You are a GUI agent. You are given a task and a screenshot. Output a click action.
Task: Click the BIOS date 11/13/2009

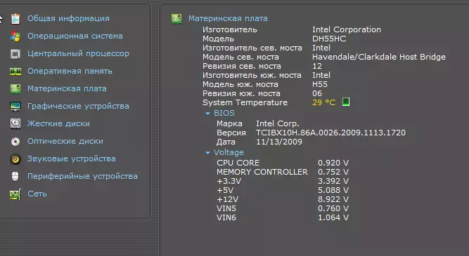(279, 142)
